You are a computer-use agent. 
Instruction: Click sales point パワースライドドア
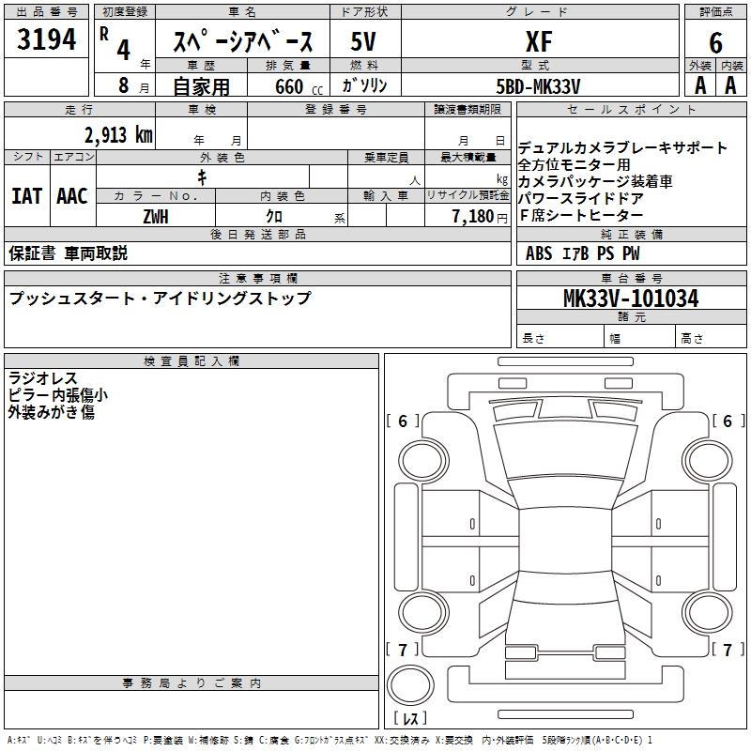point(580,198)
